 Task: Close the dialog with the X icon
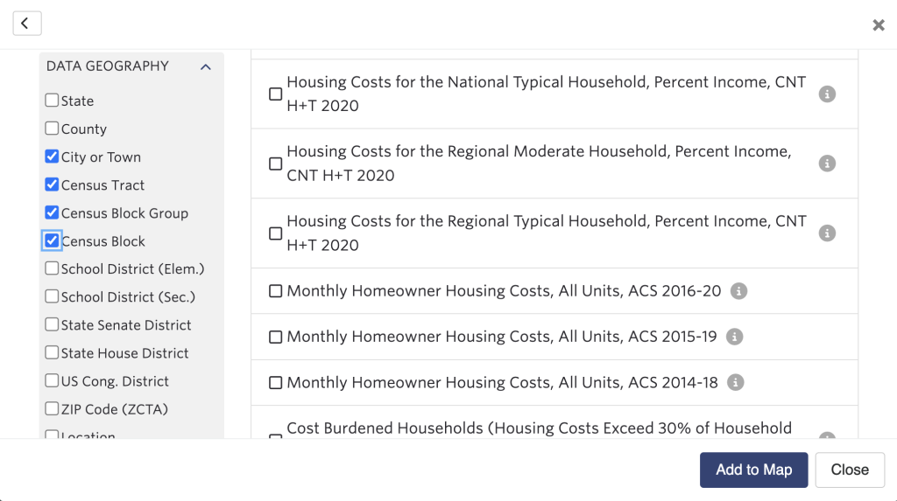(878, 25)
